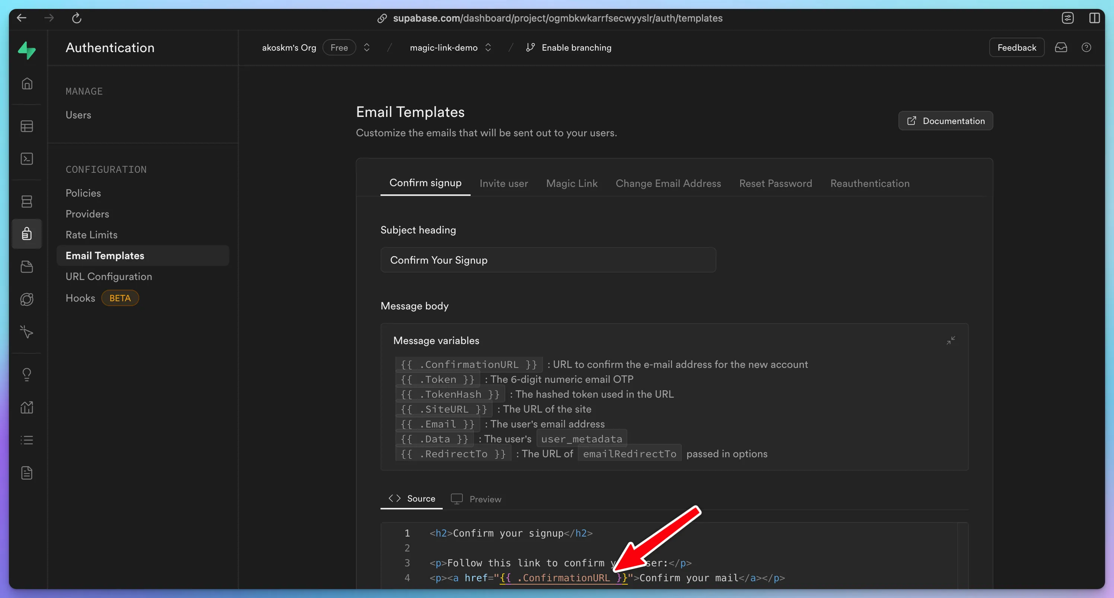
Task: Select the Source editor tab
Action: point(412,499)
